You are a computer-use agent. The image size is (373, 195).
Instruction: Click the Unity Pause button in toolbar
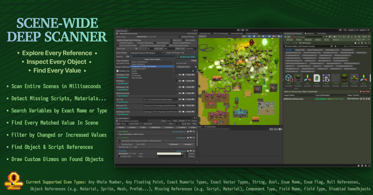pos(243,30)
